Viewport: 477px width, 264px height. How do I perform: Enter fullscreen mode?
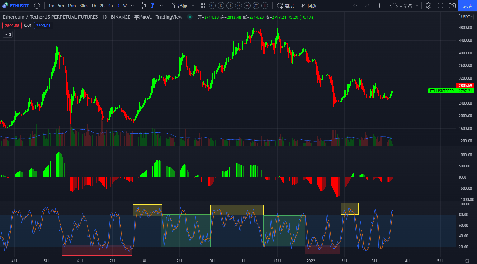coord(440,6)
